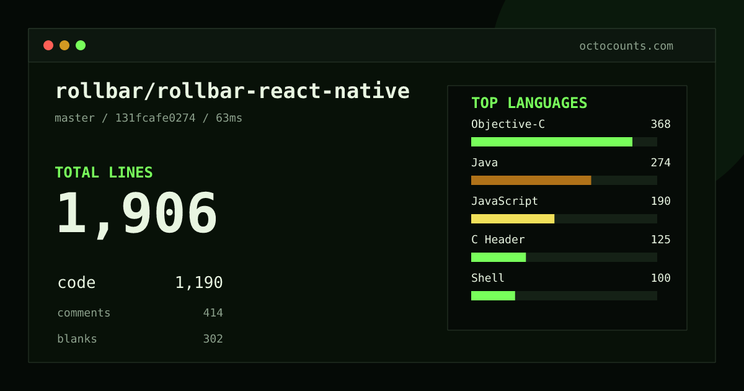Click the Java language label
This screenshot has width=744, height=391.
[x=484, y=163]
